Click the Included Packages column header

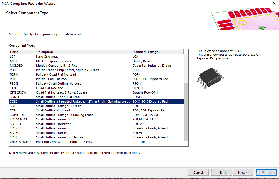point(157,52)
